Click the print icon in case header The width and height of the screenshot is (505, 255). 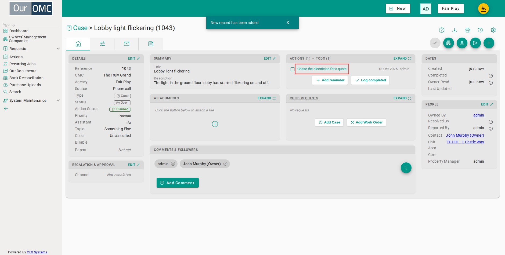(x=467, y=30)
